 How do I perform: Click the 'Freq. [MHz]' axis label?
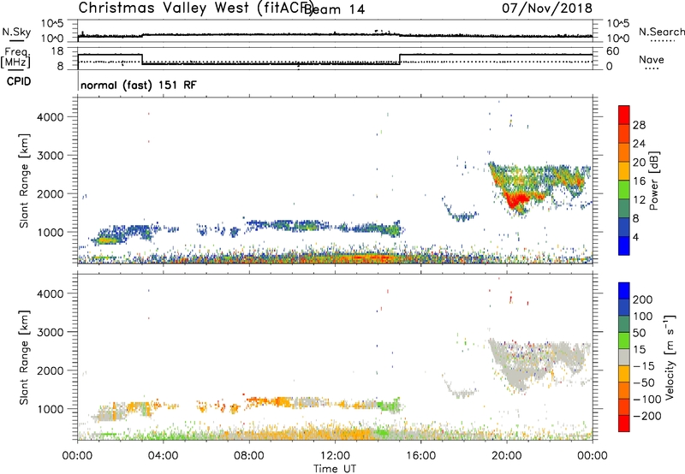(15, 58)
